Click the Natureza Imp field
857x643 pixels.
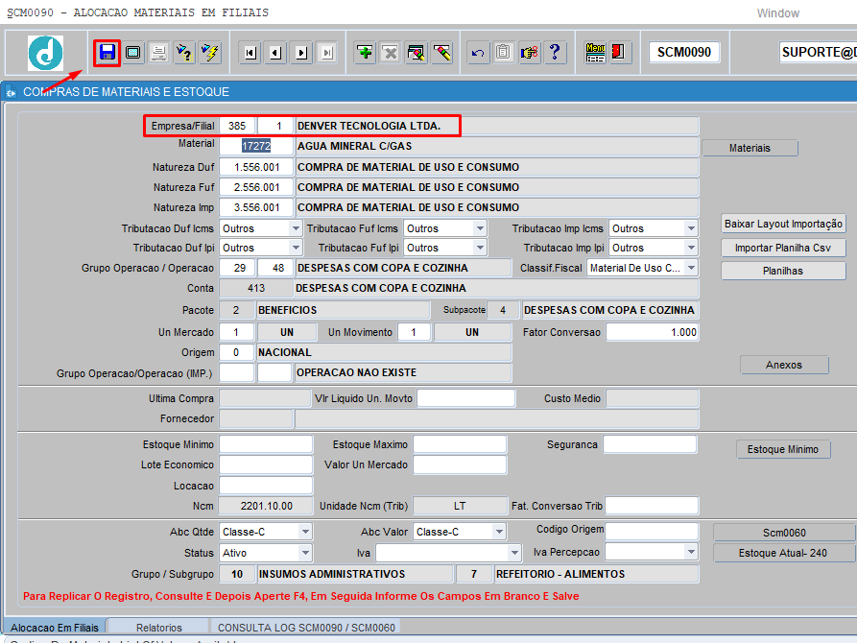click(x=256, y=207)
